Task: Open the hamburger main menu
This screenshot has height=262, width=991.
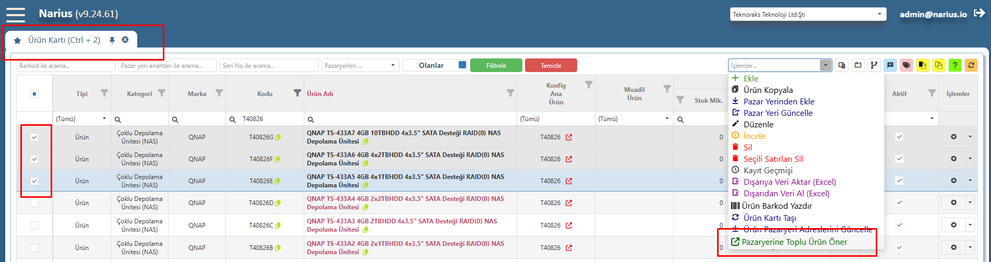Action: point(16,15)
